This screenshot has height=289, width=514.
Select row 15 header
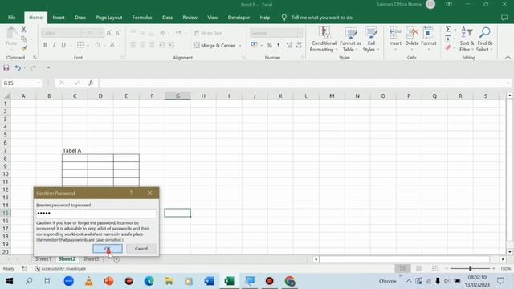pyautogui.click(x=6, y=213)
